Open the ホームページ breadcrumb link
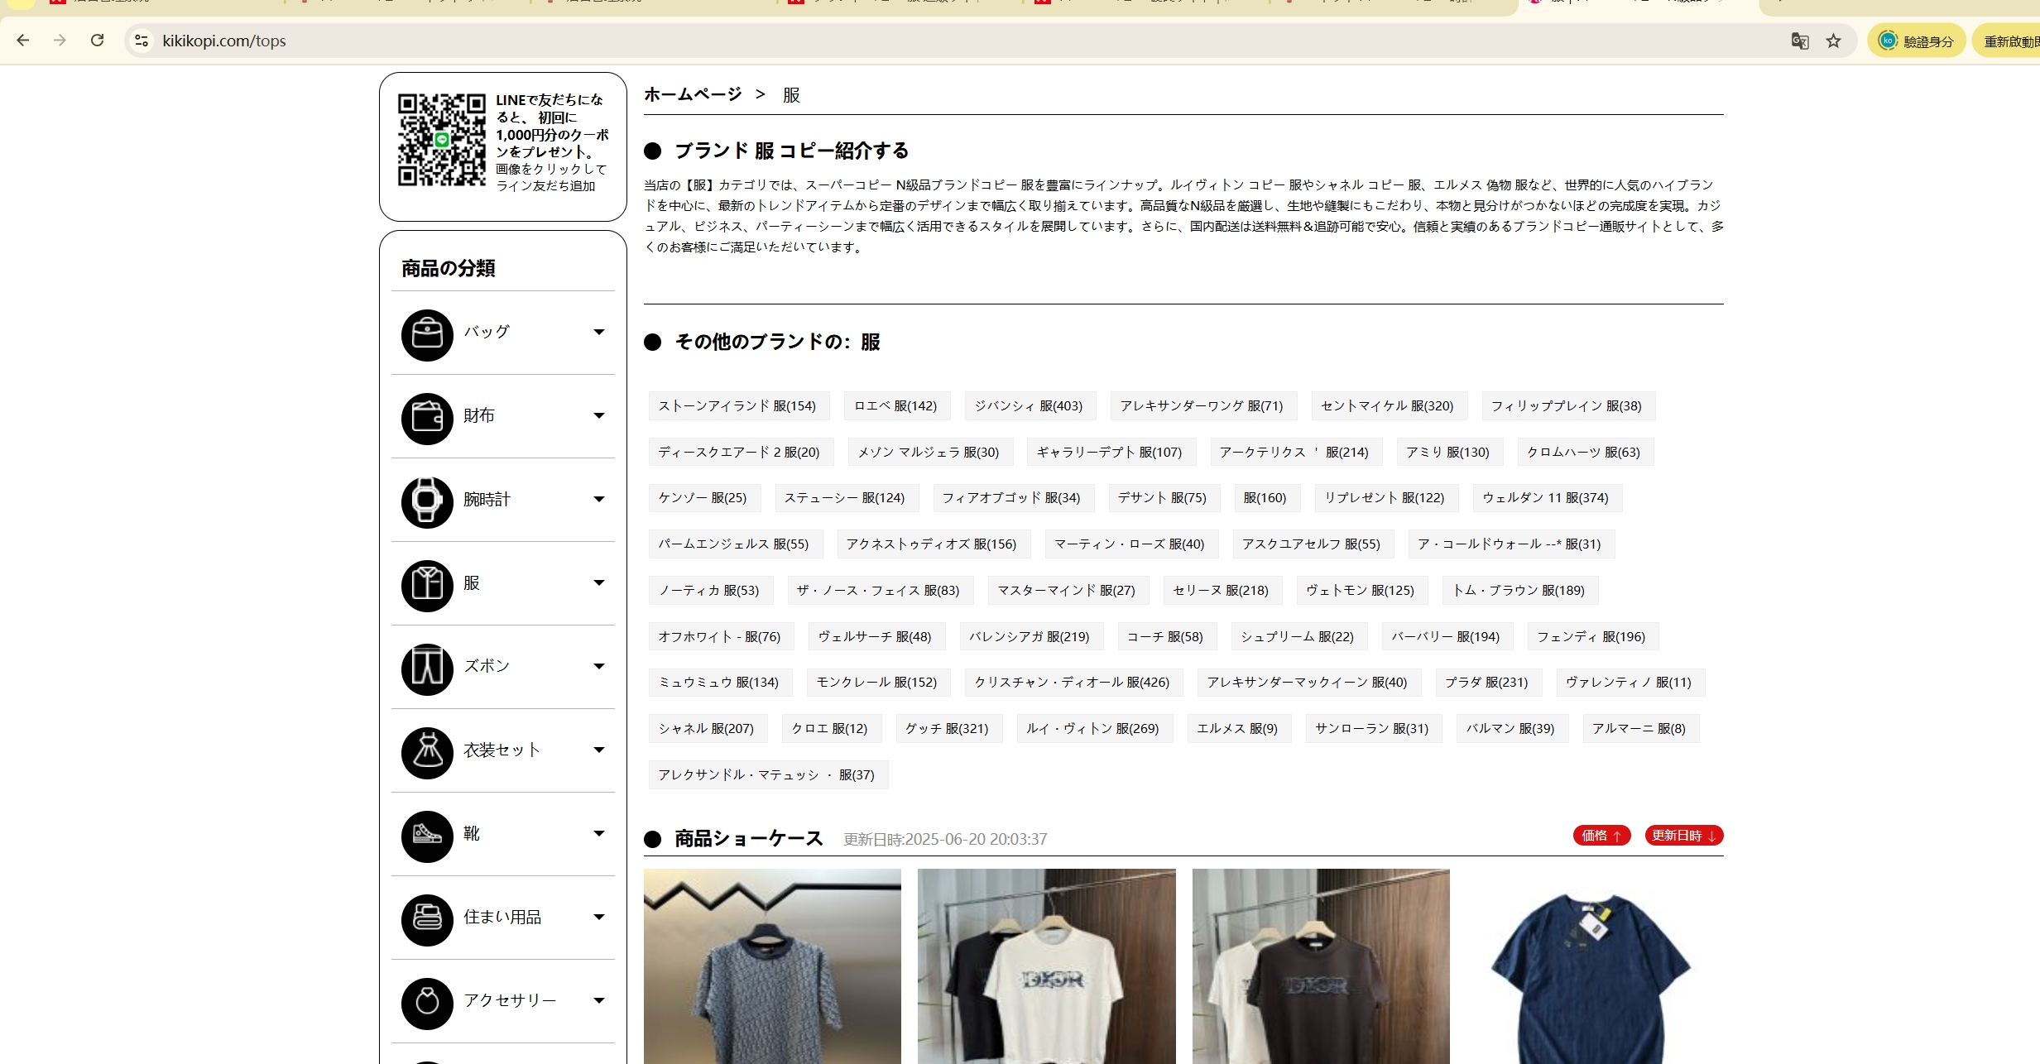Viewport: 2040px width, 1064px height. tap(693, 94)
